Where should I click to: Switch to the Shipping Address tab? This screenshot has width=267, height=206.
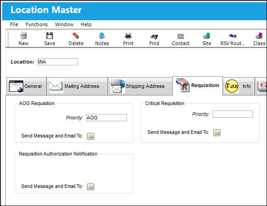140,86
